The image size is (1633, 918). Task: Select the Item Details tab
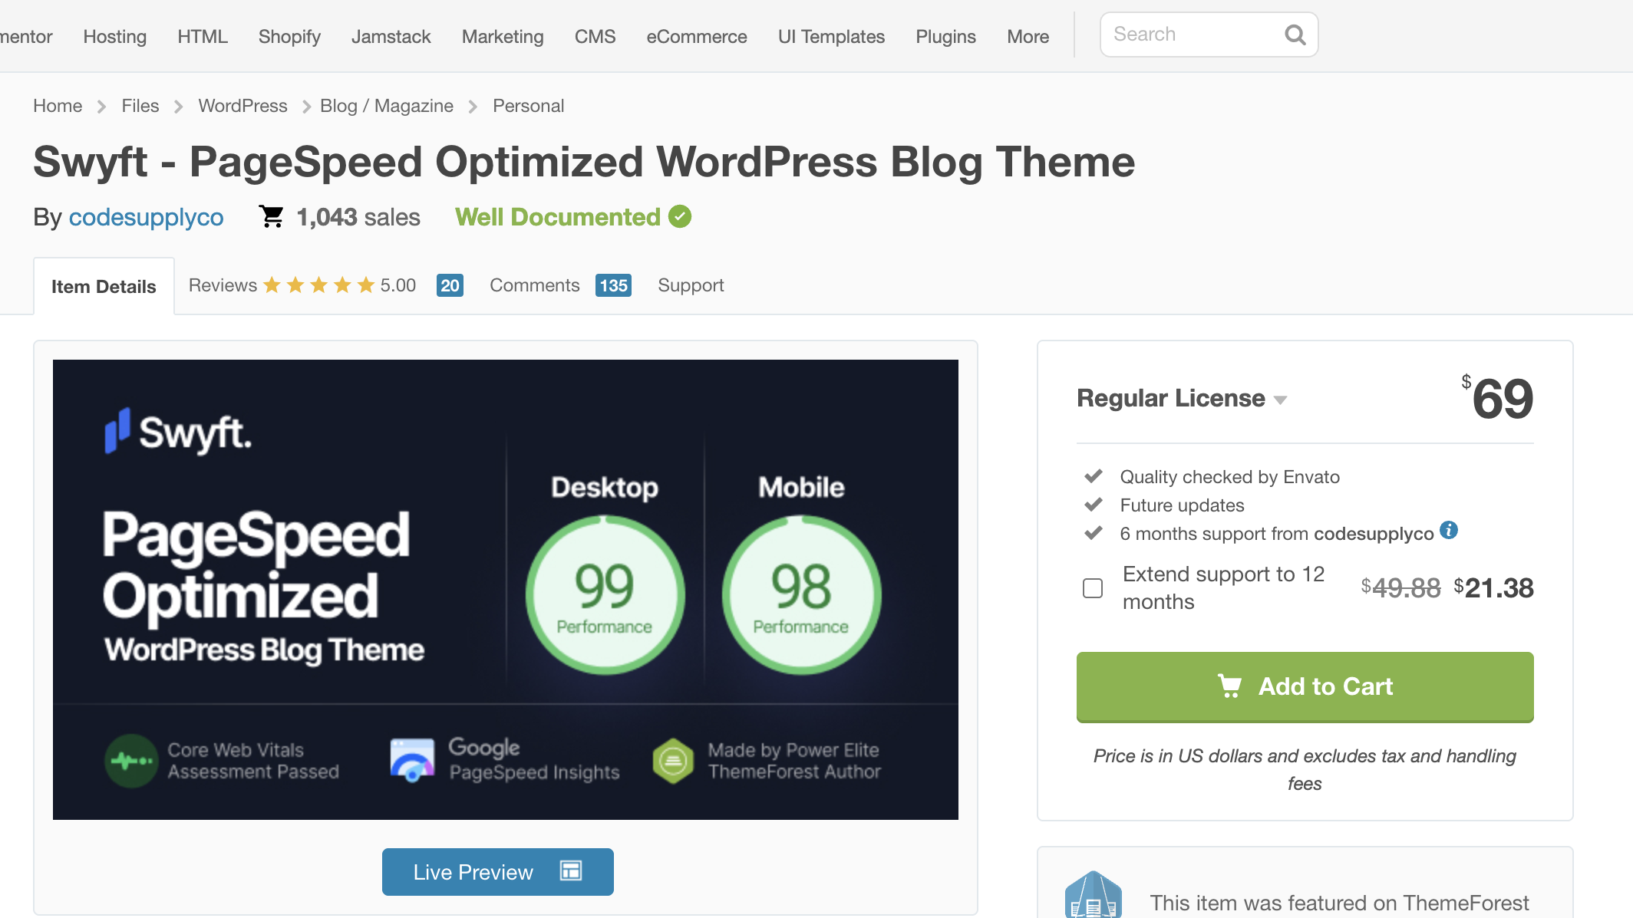104,286
